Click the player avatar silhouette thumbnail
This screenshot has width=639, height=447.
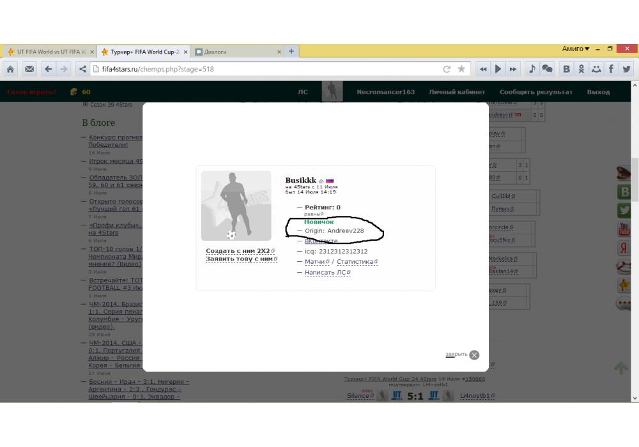click(236, 206)
